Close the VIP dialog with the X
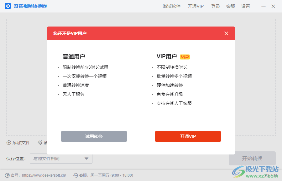 [226, 33]
